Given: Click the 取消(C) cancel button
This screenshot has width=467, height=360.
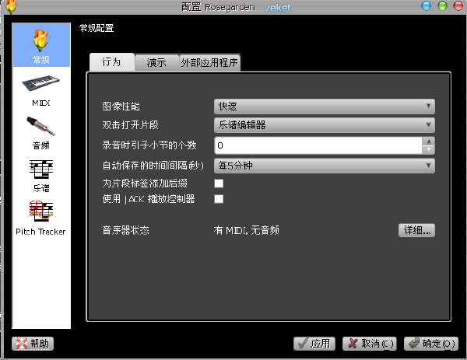Looking at the screenshot, I should point(369,344).
